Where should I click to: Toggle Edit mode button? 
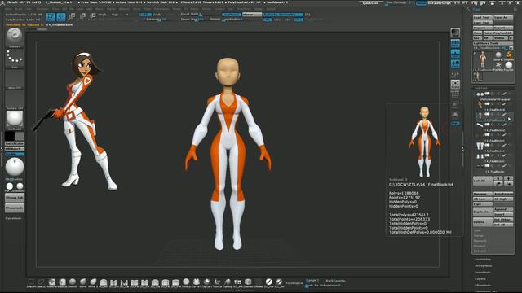(51, 16)
